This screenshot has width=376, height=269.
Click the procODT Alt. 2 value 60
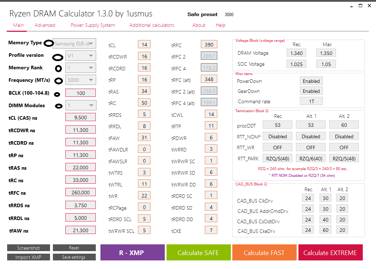344,125
